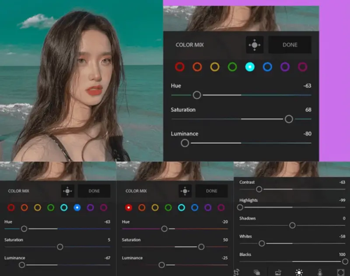Tap target adjustment icon in blue-selected Color Mix panel
The width and height of the screenshot is (350, 276).
(68, 191)
